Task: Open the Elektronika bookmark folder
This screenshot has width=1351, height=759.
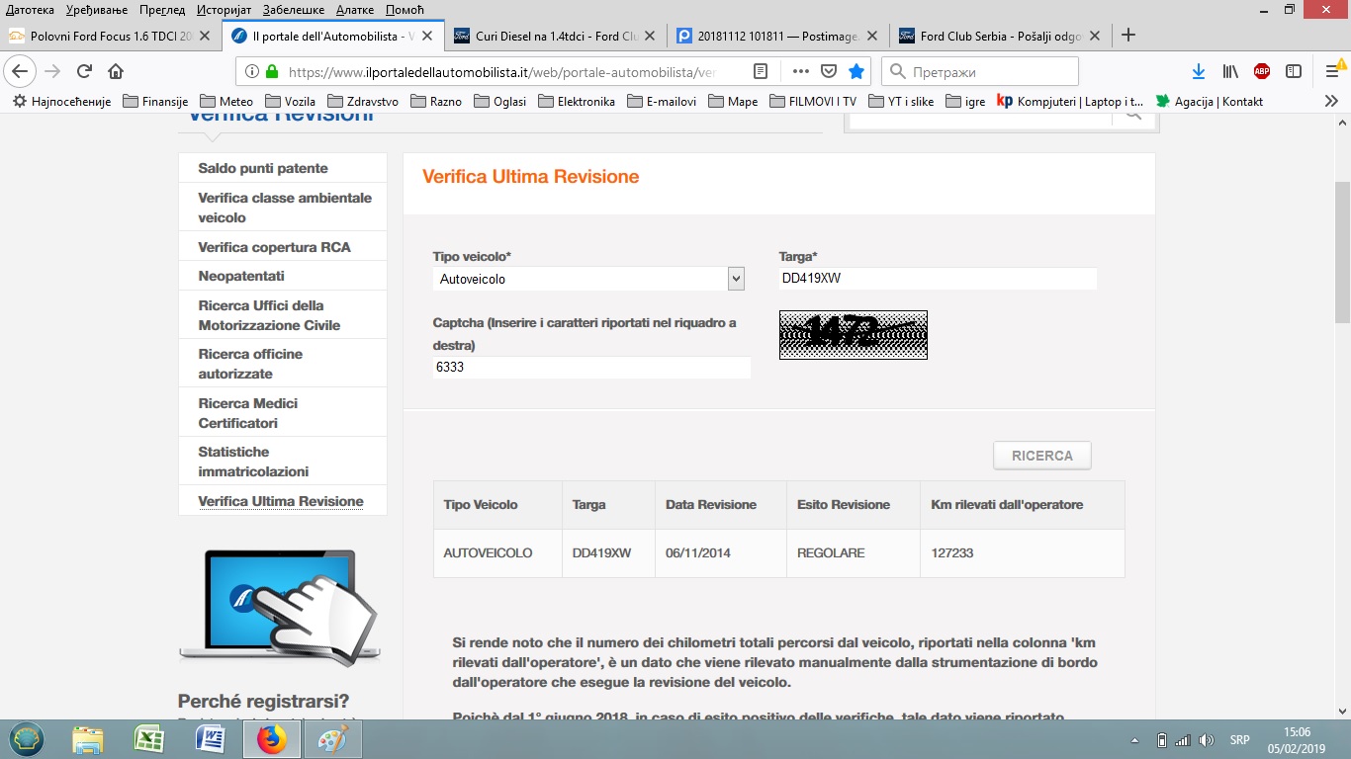Action: (x=577, y=101)
